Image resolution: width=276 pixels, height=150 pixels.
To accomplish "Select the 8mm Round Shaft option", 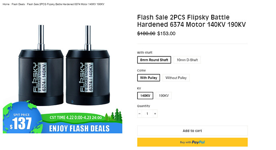I will click(x=154, y=60).
